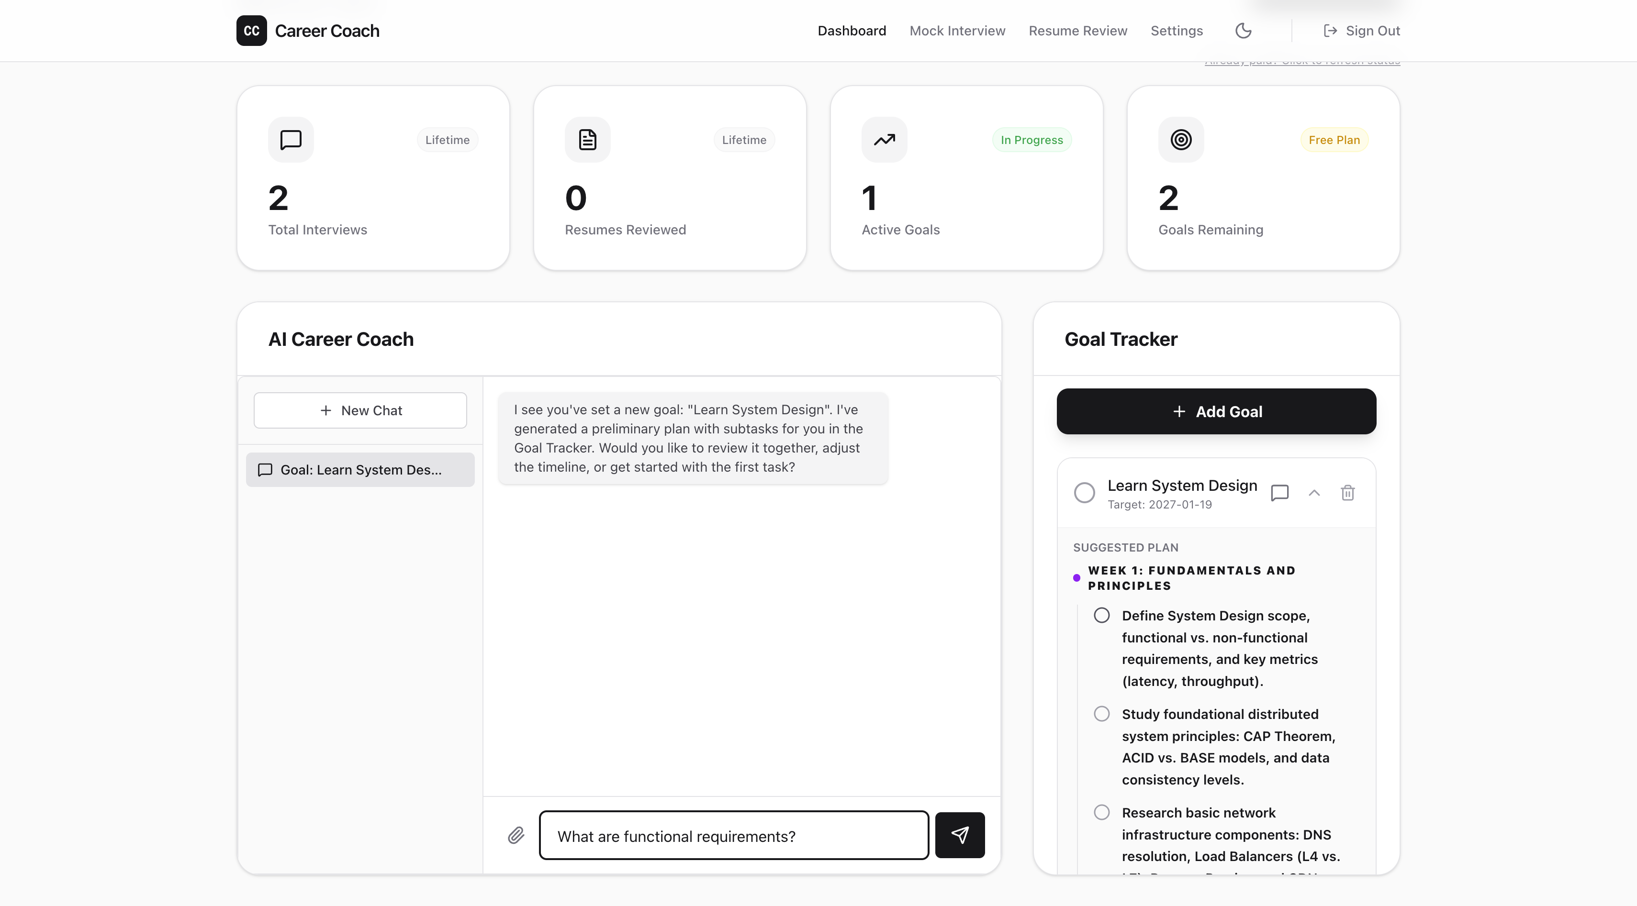Mark the Learn System Design goal as done

(1084, 493)
